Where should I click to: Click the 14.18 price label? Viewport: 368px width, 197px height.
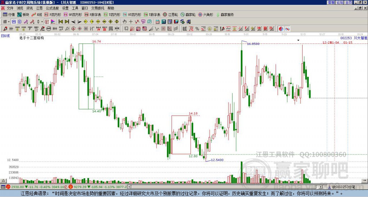pyautogui.click(x=193, y=114)
